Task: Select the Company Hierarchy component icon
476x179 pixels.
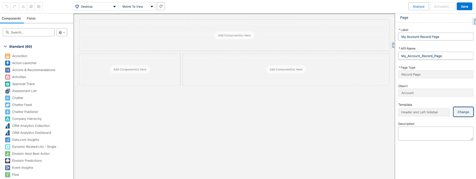Action: (x=8, y=119)
